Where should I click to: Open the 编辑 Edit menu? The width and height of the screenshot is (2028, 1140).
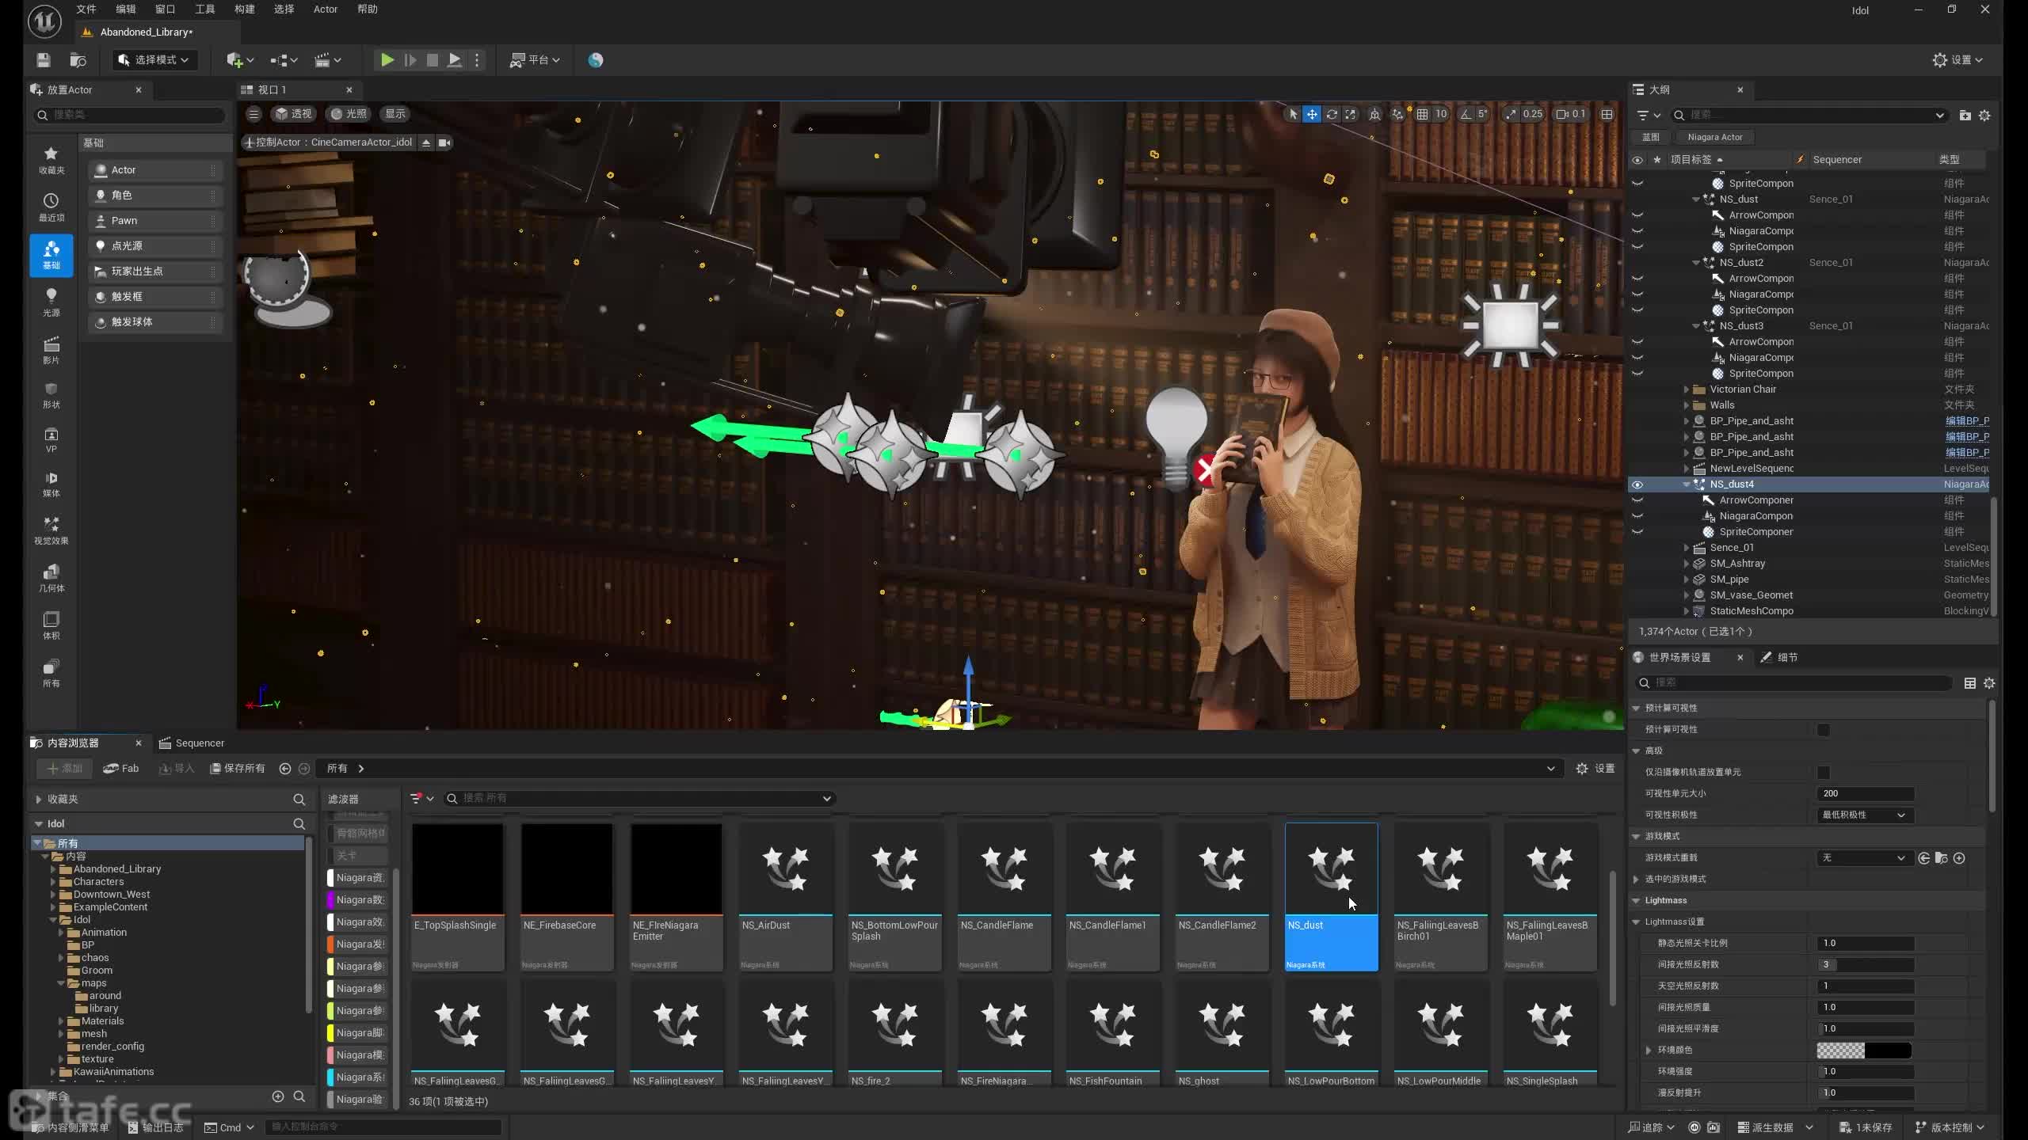coord(126,9)
